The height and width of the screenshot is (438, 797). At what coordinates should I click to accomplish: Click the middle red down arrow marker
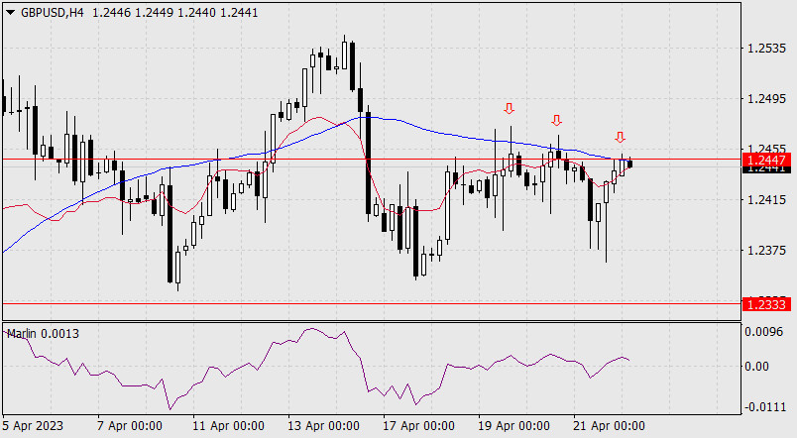(557, 121)
